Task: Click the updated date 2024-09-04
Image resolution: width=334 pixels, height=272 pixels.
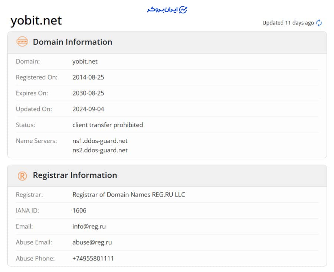Action: tap(88, 109)
